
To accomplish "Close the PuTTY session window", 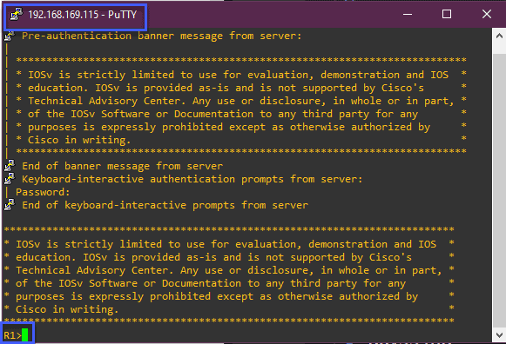I will (x=487, y=14).
